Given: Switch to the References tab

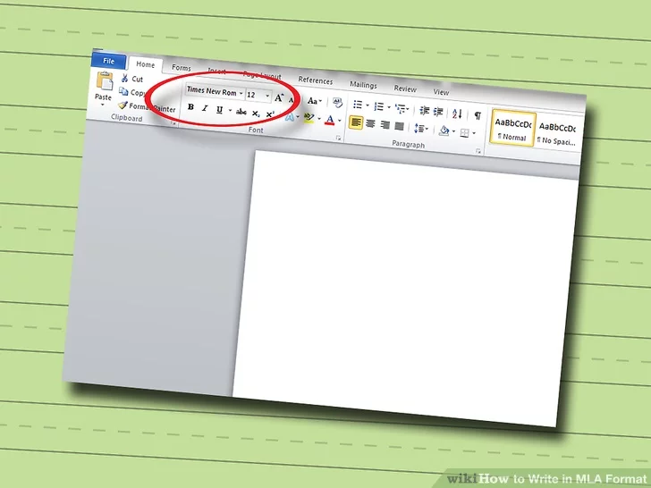Looking at the screenshot, I should 315,80.
